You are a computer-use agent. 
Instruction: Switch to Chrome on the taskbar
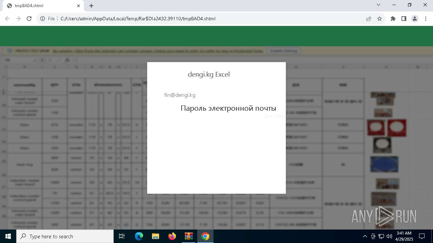pos(205,236)
